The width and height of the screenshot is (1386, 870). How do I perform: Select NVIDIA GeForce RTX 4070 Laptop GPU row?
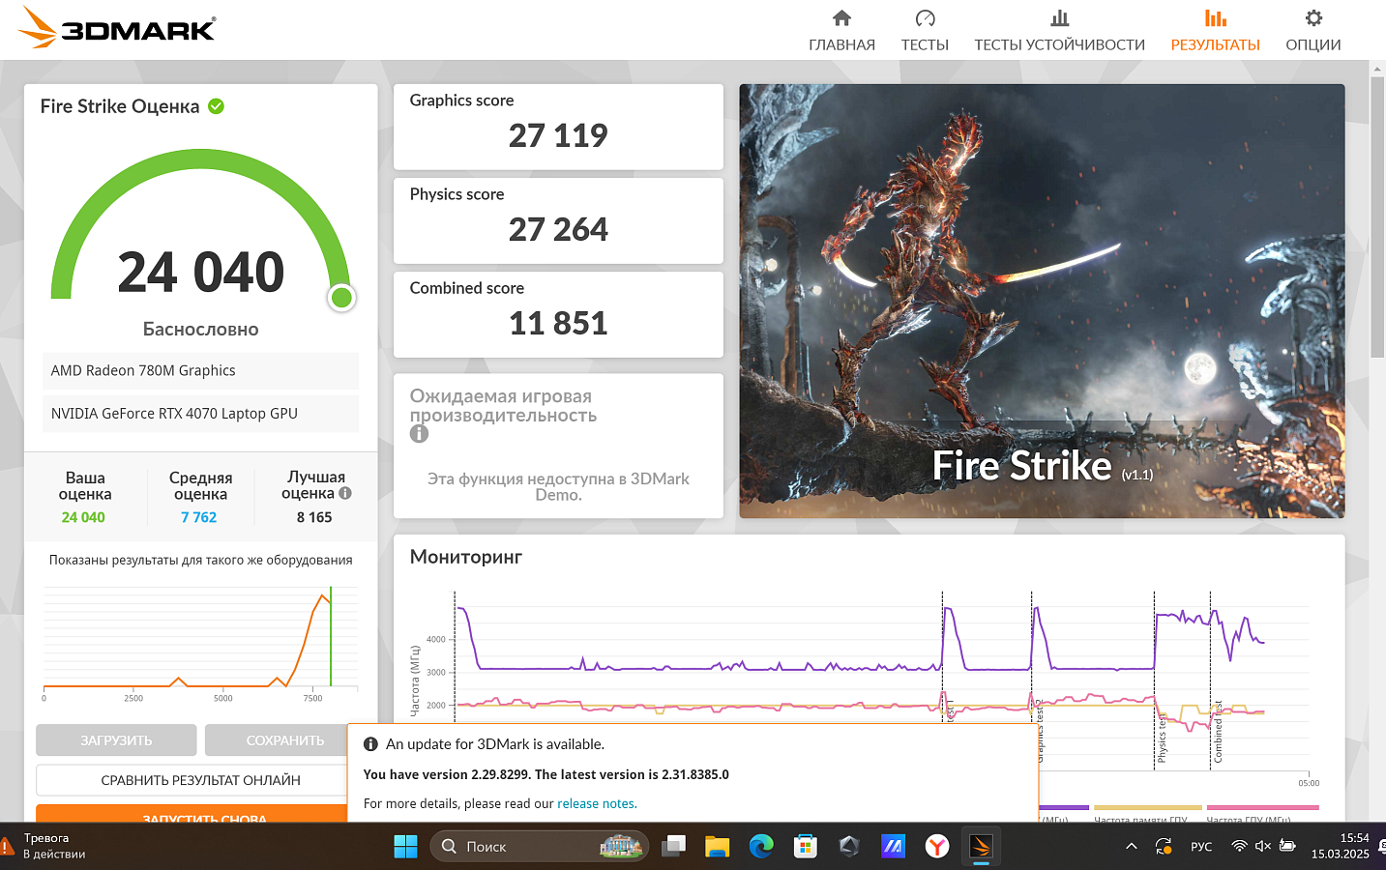pyautogui.click(x=200, y=414)
